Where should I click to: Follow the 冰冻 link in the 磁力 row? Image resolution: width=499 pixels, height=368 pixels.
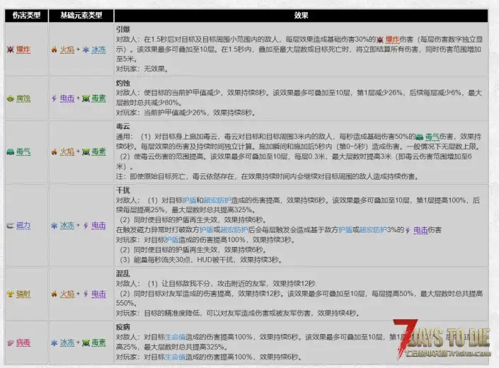67,226
